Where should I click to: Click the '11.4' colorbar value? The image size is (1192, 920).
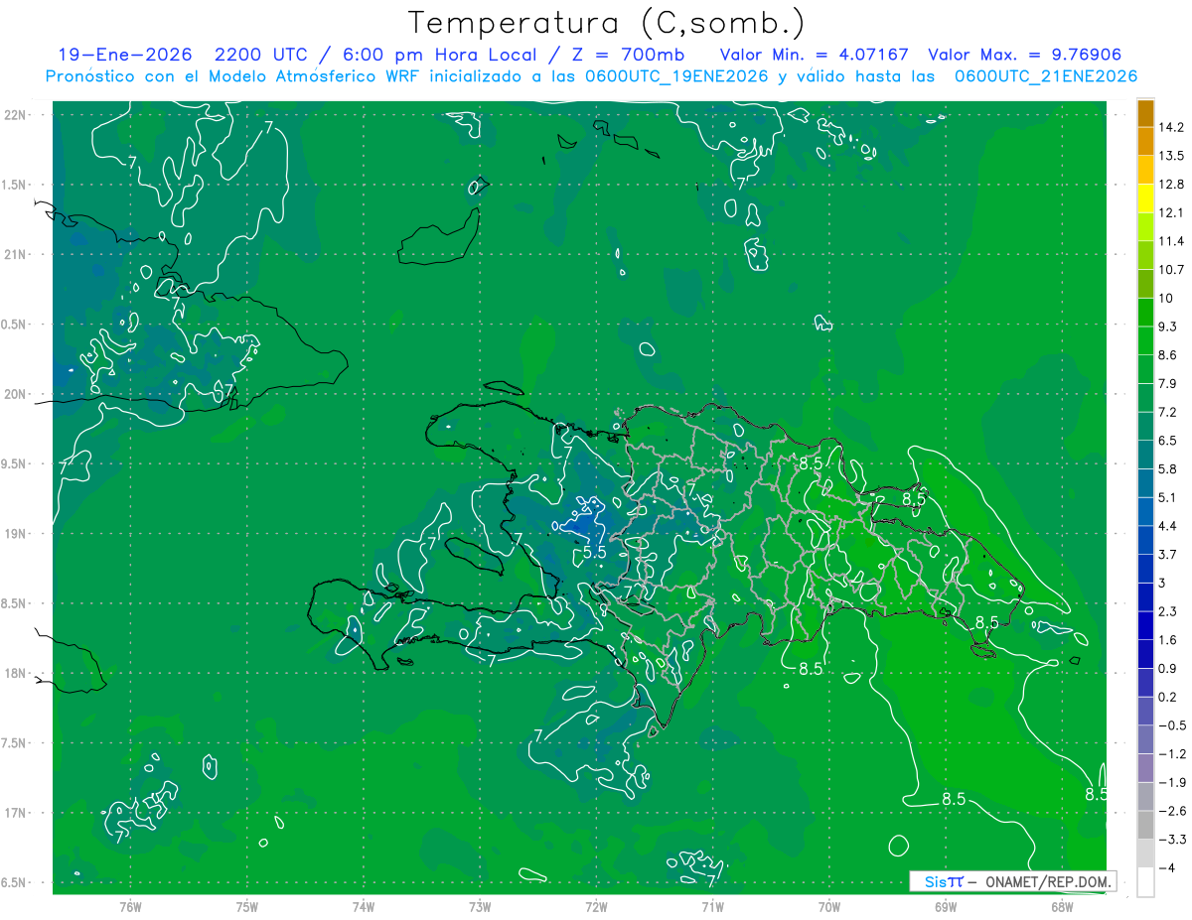(1171, 242)
